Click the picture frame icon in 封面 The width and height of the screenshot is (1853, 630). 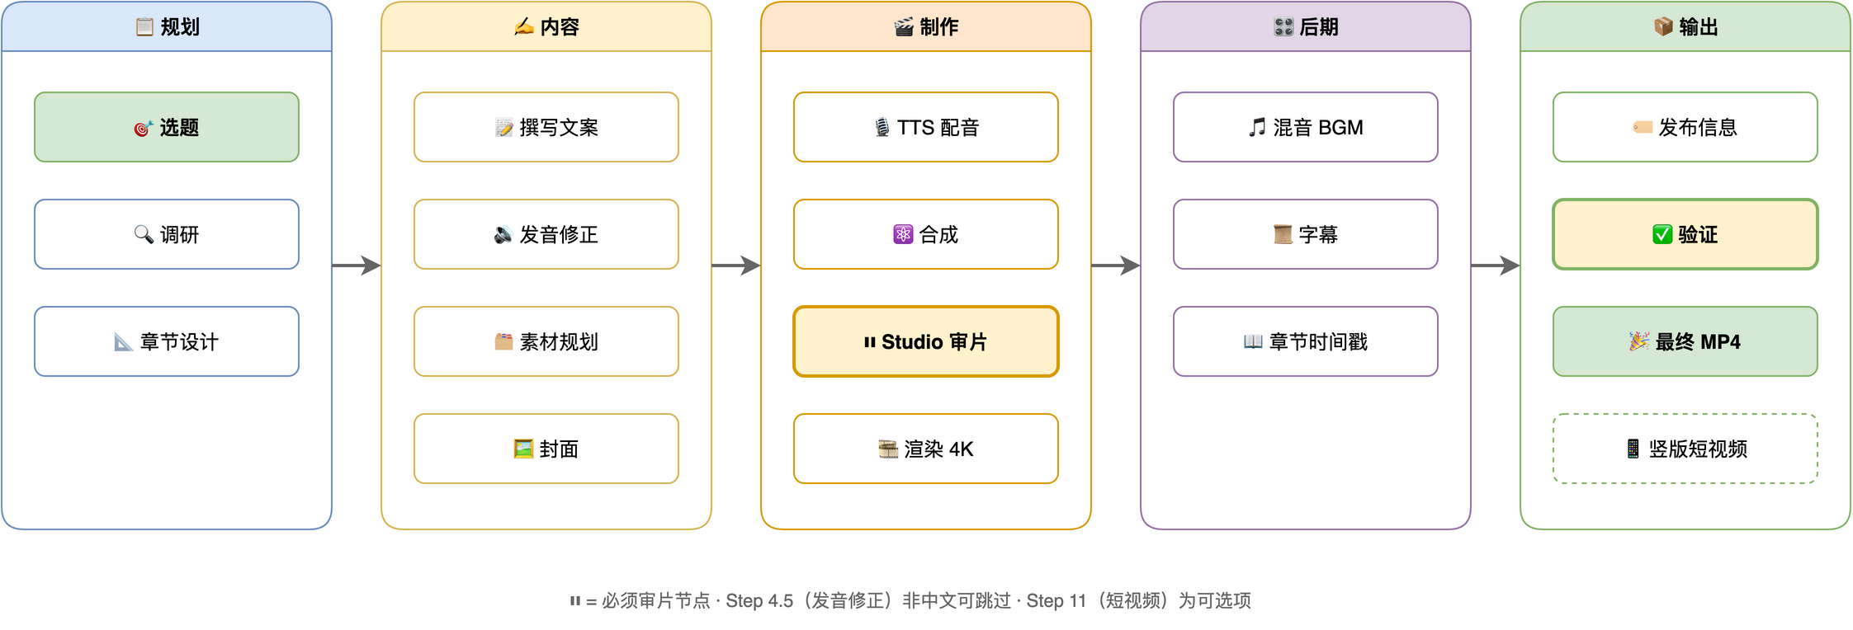click(x=523, y=449)
